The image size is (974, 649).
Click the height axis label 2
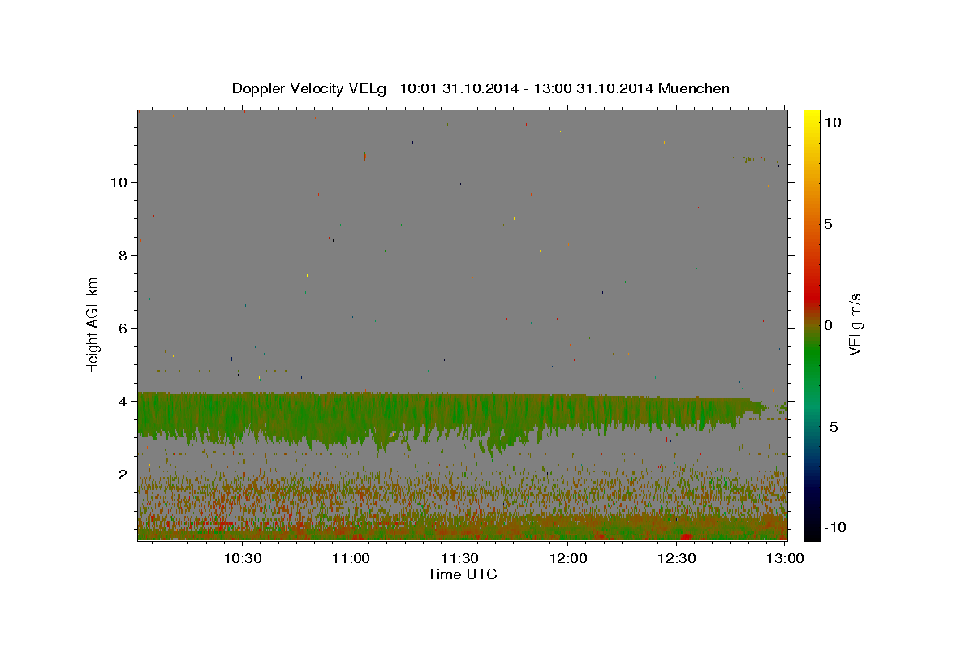123,475
